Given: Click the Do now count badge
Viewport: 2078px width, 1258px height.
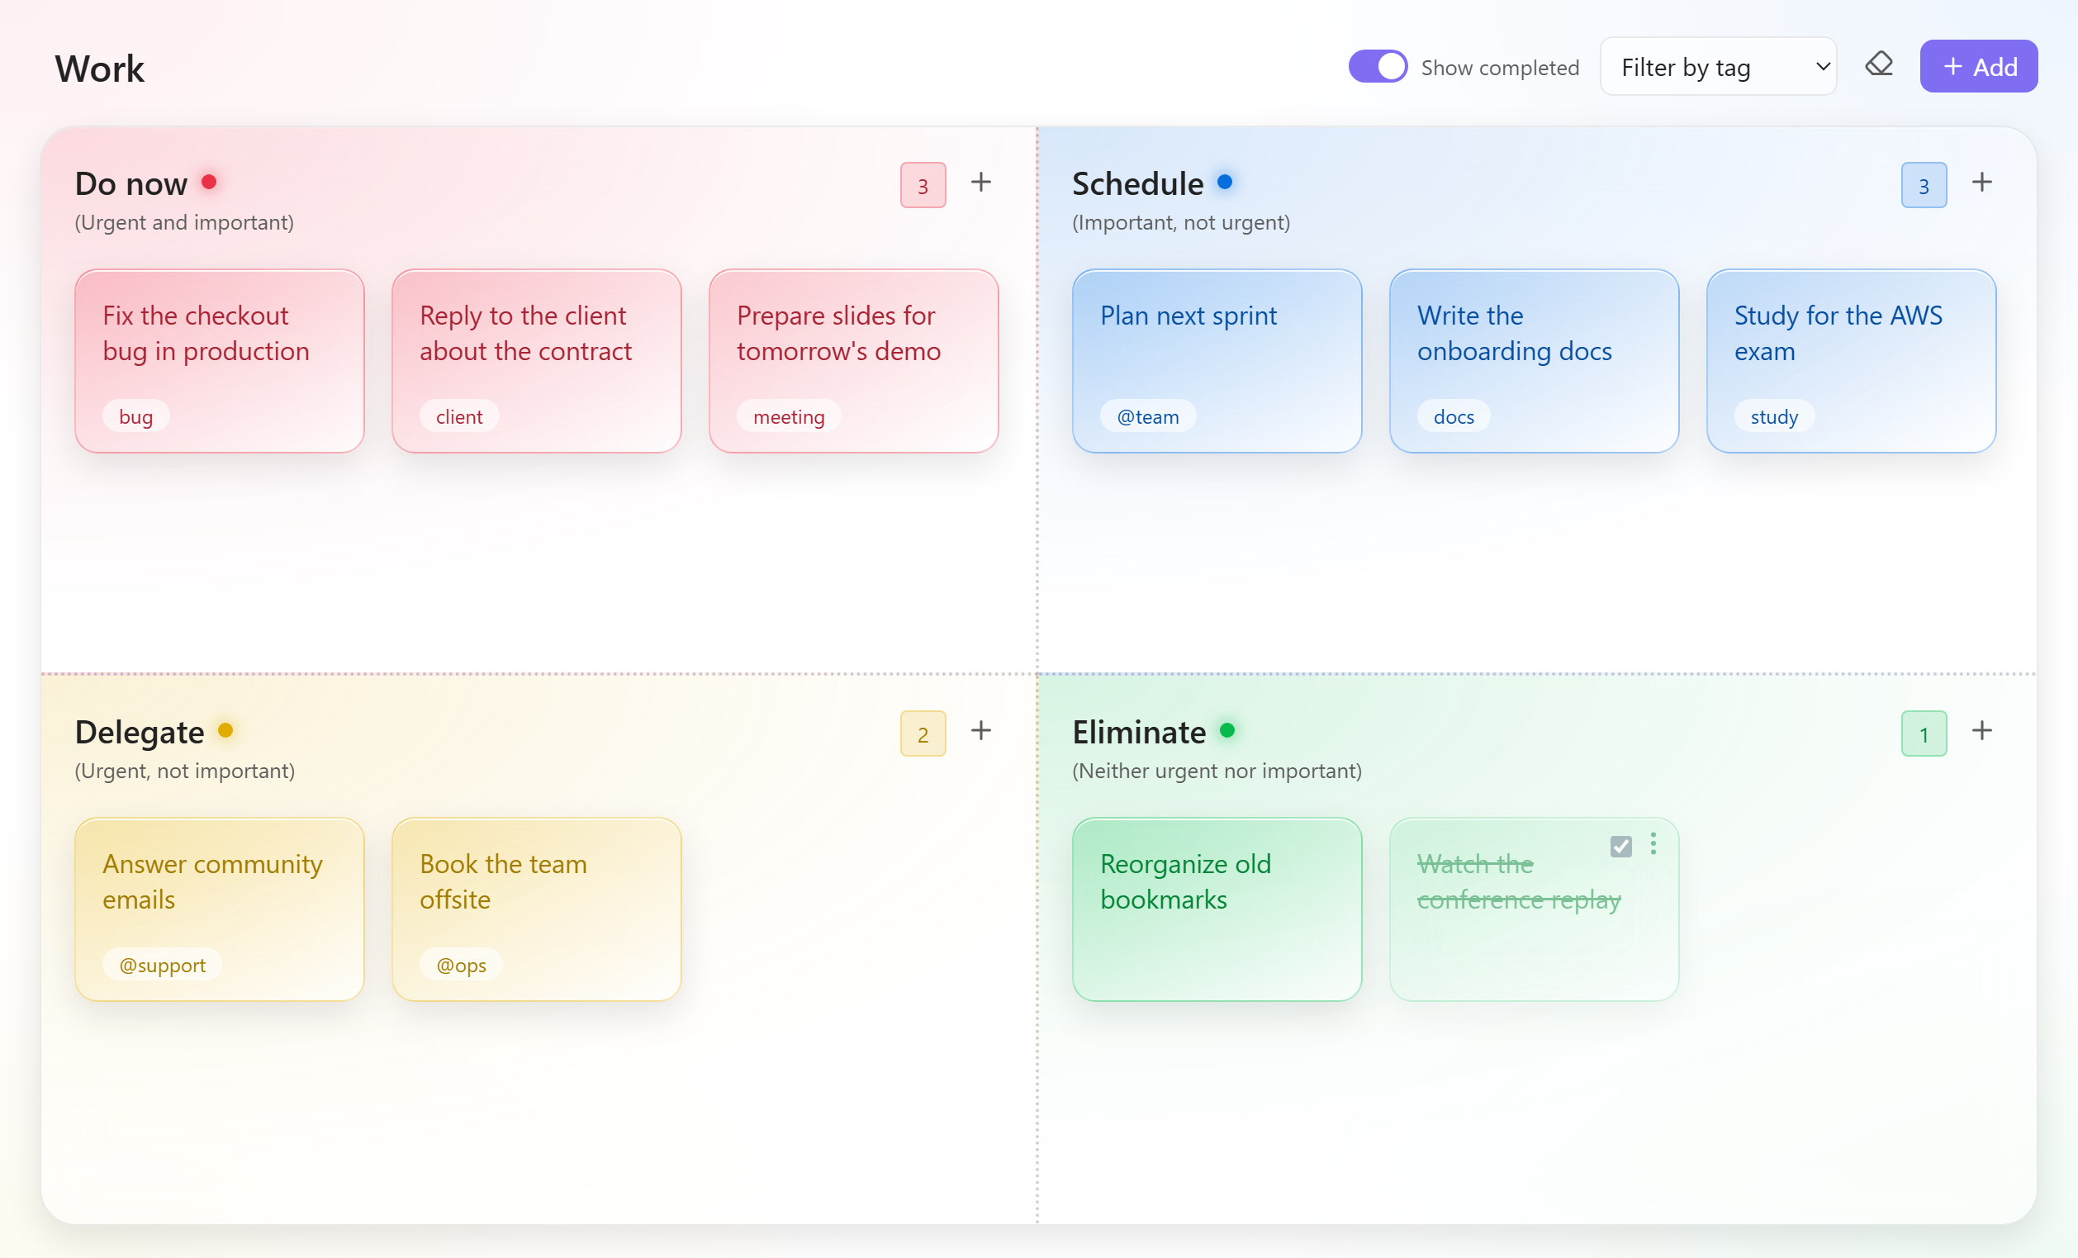Looking at the screenshot, I should tap(923, 186).
